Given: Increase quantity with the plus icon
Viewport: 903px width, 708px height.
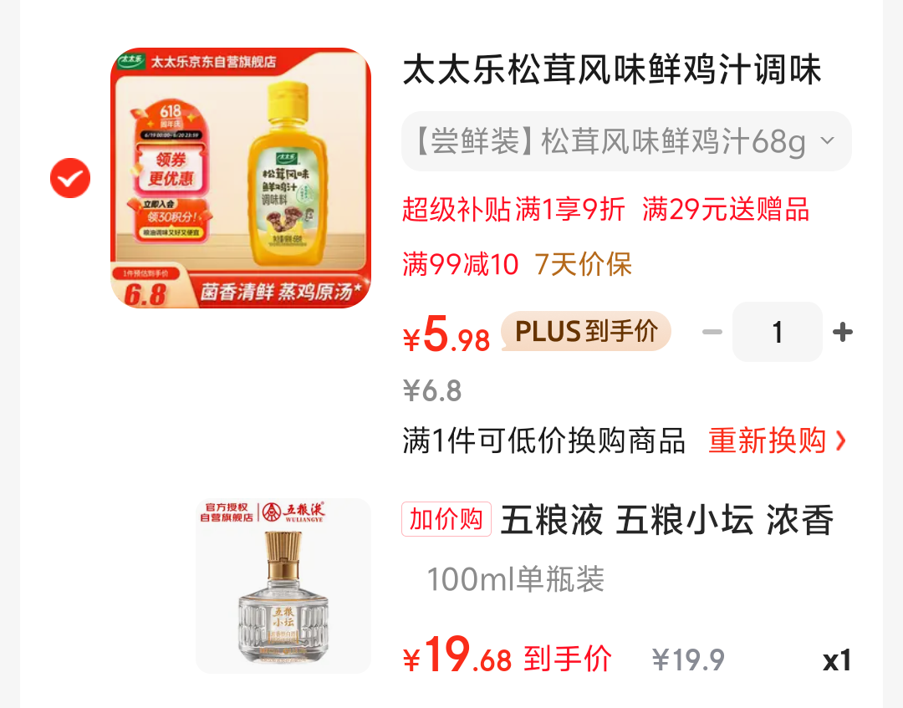Looking at the screenshot, I should coord(843,332).
